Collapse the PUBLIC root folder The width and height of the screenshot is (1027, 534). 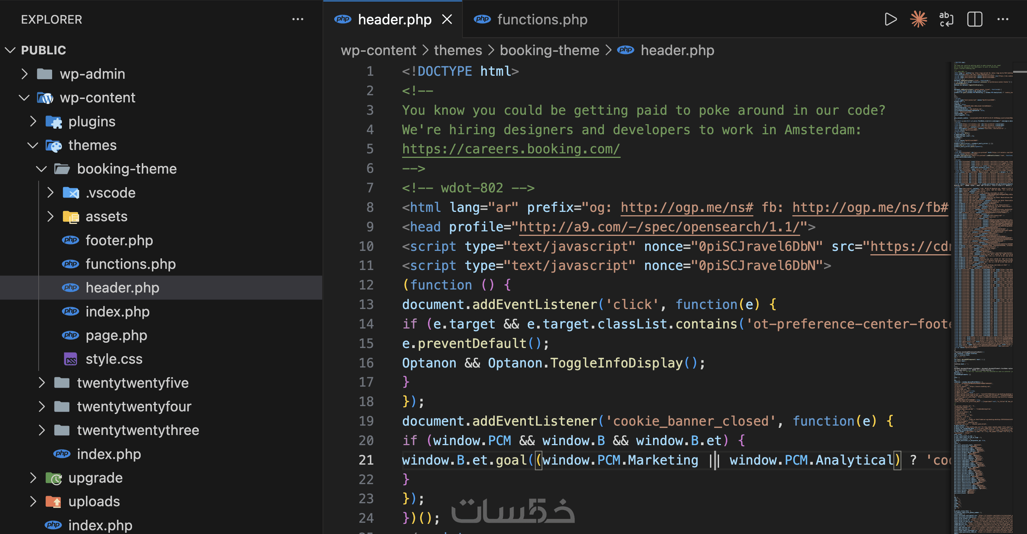point(11,50)
